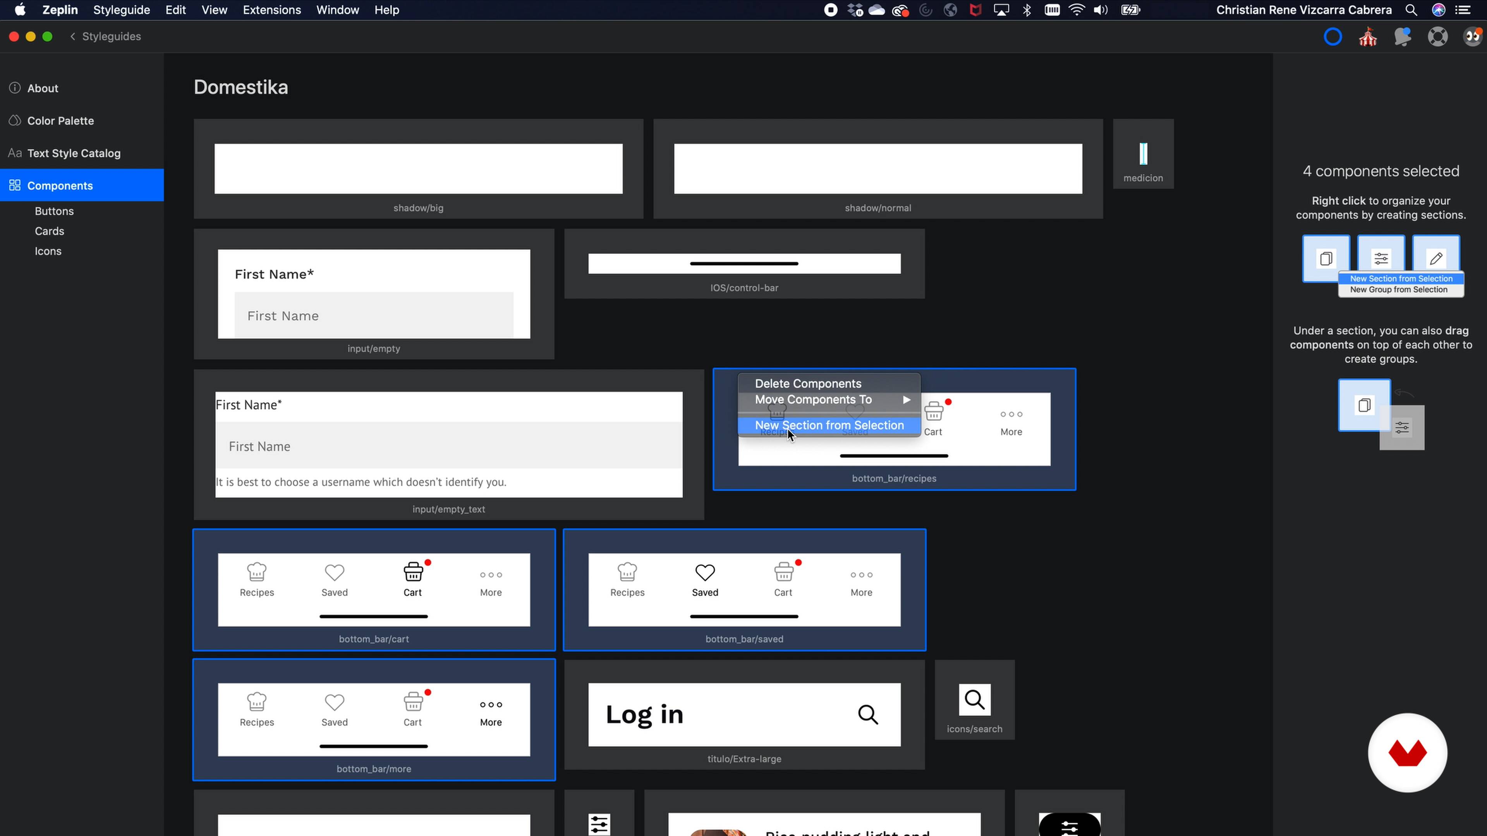Expand Move Components To submenu
The height and width of the screenshot is (836, 1487).
click(x=829, y=400)
